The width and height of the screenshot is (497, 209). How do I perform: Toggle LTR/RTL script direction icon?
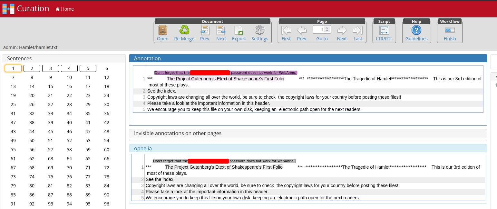(x=384, y=30)
